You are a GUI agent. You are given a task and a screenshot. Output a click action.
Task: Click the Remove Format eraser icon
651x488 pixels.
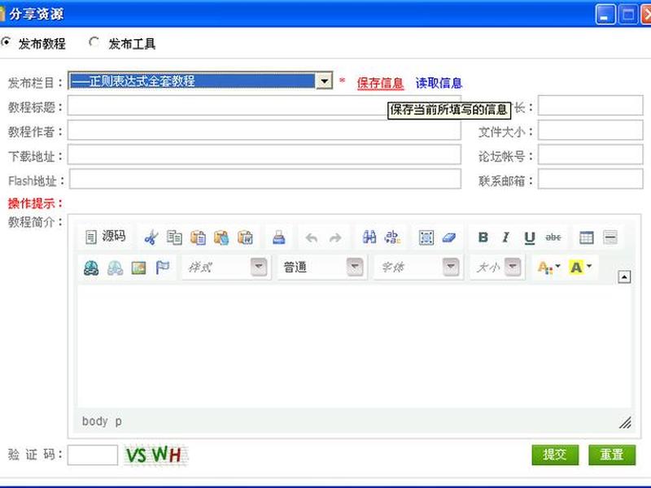tap(449, 237)
